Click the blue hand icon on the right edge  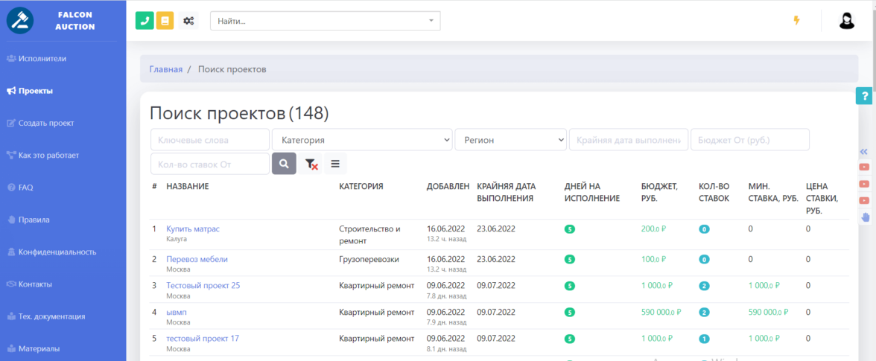click(864, 217)
